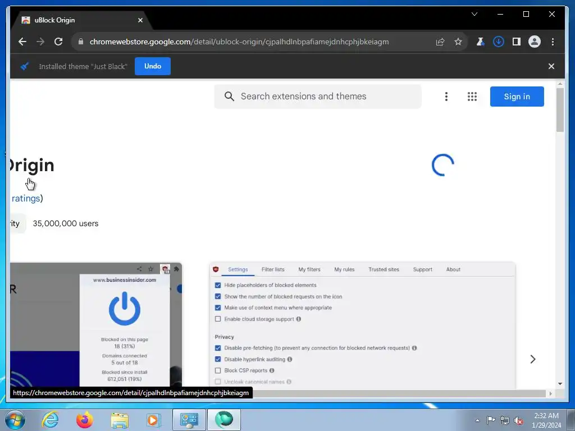Click the page scroll up arrow
This screenshot has width=575, height=431.
[x=560, y=84]
